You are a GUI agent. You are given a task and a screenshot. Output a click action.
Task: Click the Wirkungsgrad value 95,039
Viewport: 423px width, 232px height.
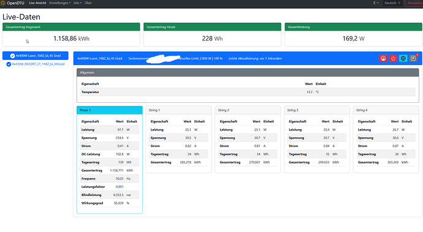point(119,203)
